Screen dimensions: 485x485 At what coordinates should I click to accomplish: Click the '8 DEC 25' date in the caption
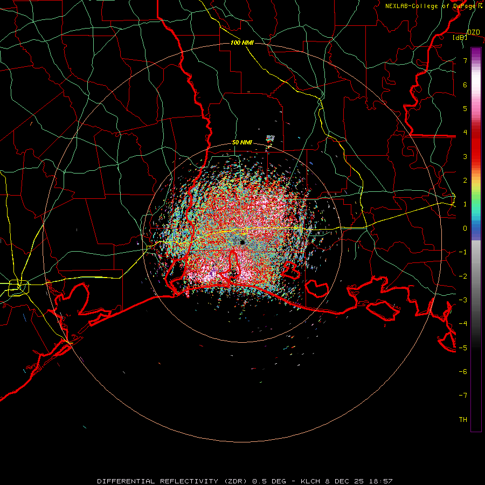(x=344, y=481)
